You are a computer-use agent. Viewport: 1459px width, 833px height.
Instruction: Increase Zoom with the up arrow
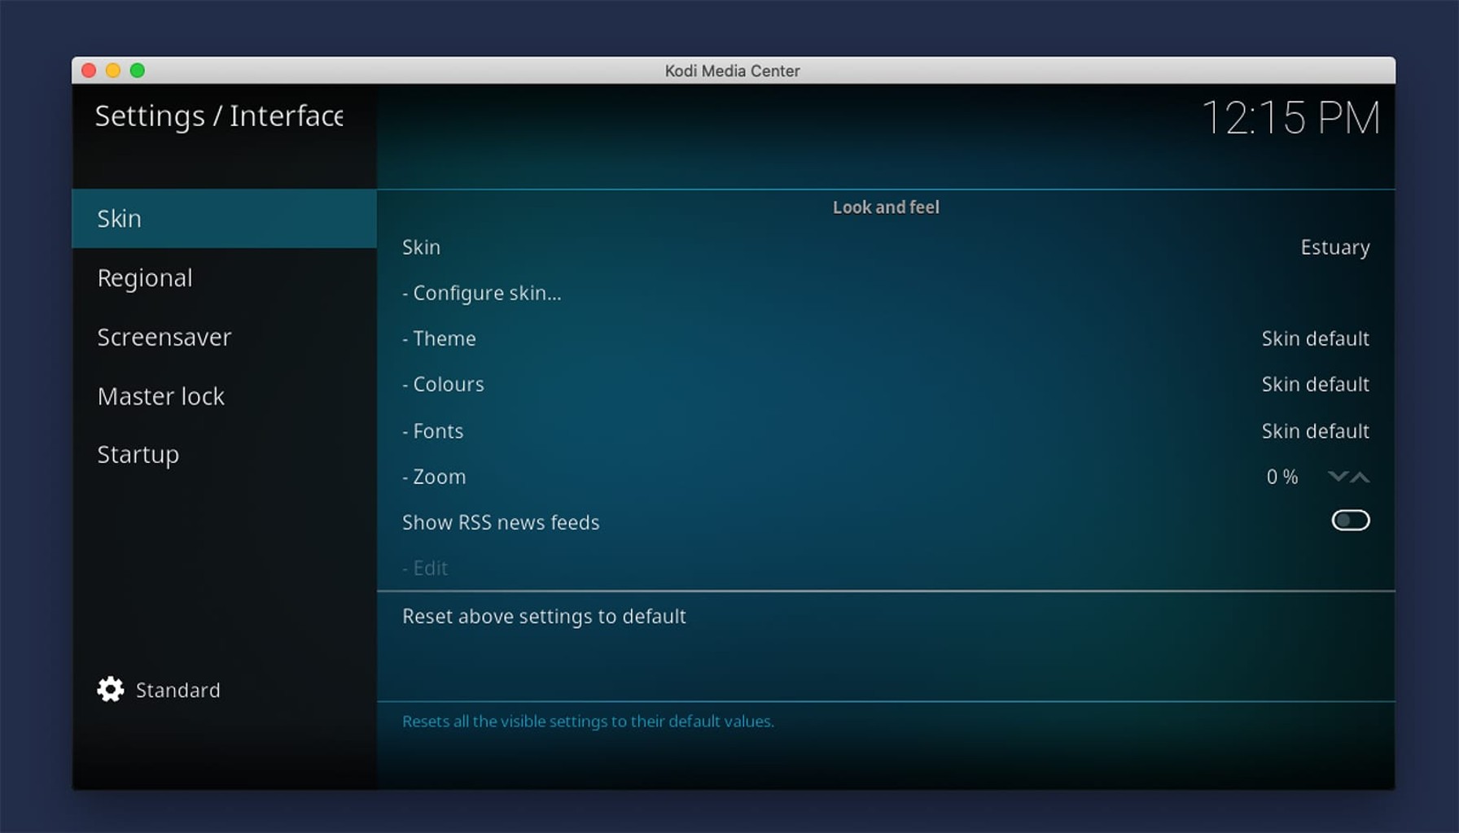[x=1360, y=477]
